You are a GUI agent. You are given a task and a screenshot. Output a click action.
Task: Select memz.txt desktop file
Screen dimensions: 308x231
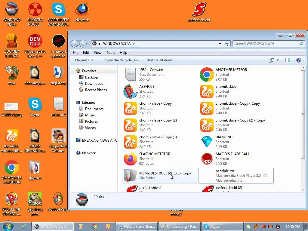click(x=59, y=107)
